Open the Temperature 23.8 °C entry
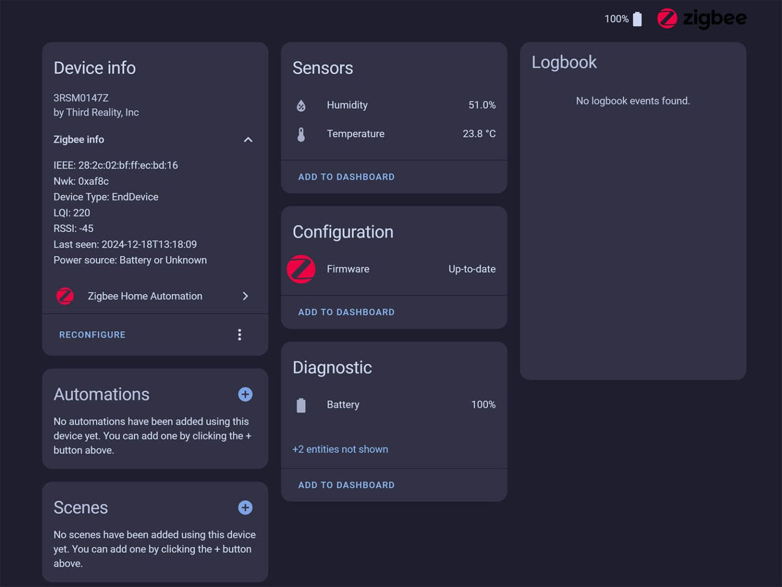This screenshot has height=587, width=782. 479,134
